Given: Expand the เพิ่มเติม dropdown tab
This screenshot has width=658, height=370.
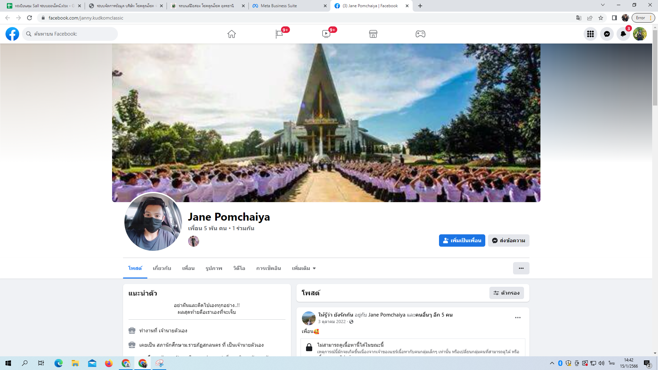Looking at the screenshot, I should [304, 268].
